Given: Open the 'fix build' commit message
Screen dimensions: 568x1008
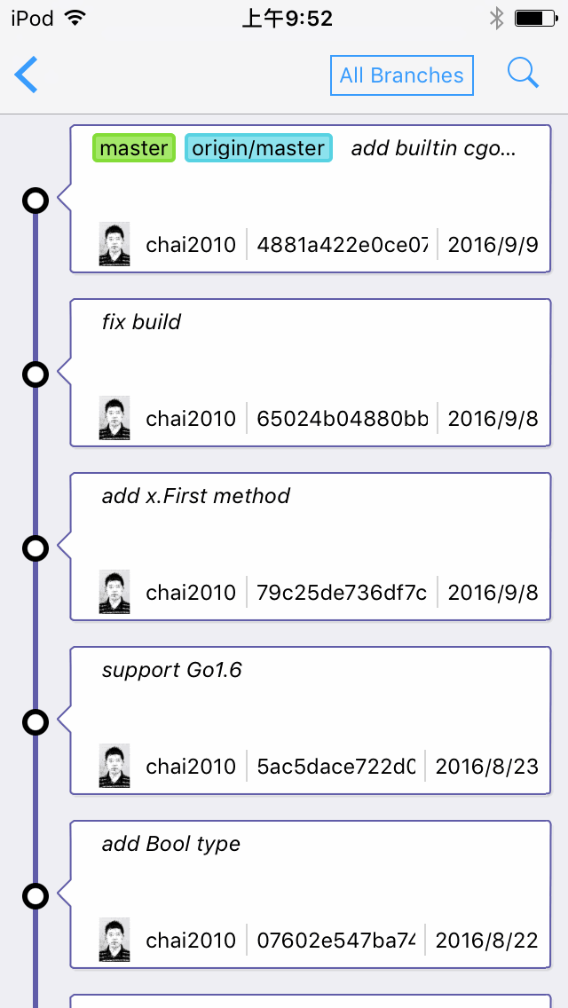Looking at the screenshot, I should [x=141, y=322].
